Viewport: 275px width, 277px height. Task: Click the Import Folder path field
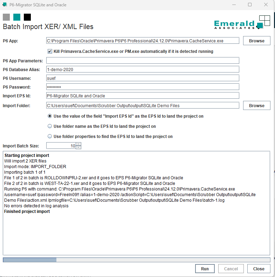(143, 105)
